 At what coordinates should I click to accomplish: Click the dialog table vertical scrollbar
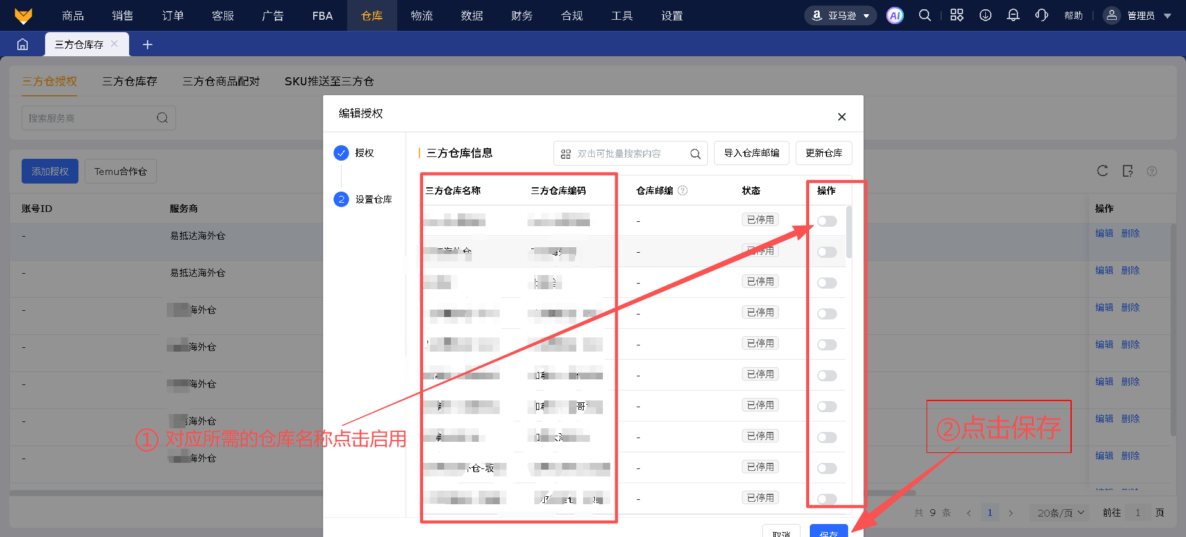pyautogui.click(x=849, y=232)
